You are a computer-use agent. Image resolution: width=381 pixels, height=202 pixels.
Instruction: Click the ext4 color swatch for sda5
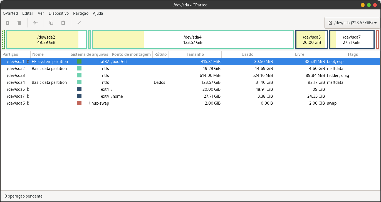79,89
